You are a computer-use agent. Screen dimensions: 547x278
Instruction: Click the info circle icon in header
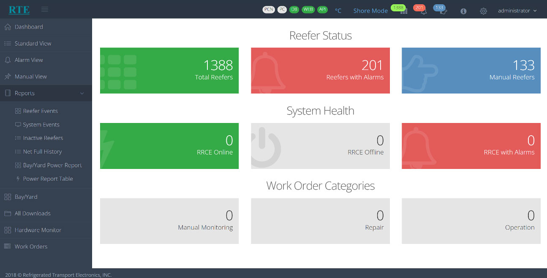463,11
